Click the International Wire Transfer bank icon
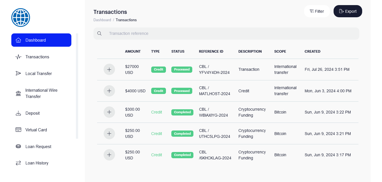 18,93
